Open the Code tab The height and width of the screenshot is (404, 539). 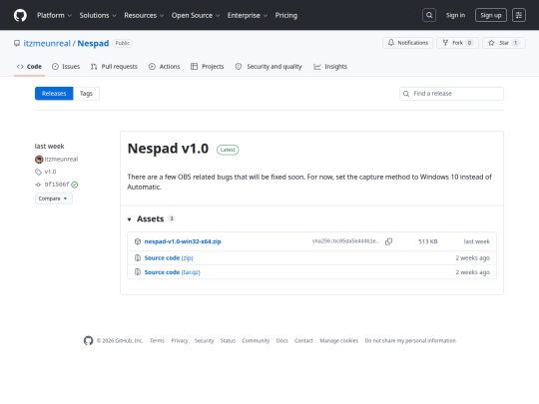tap(29, 66)
